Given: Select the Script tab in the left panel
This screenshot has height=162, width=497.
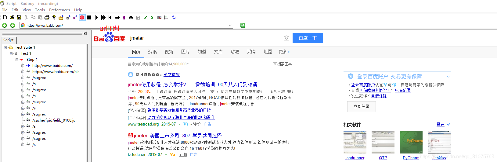Looking at the screenshot, I should [9, 40].
